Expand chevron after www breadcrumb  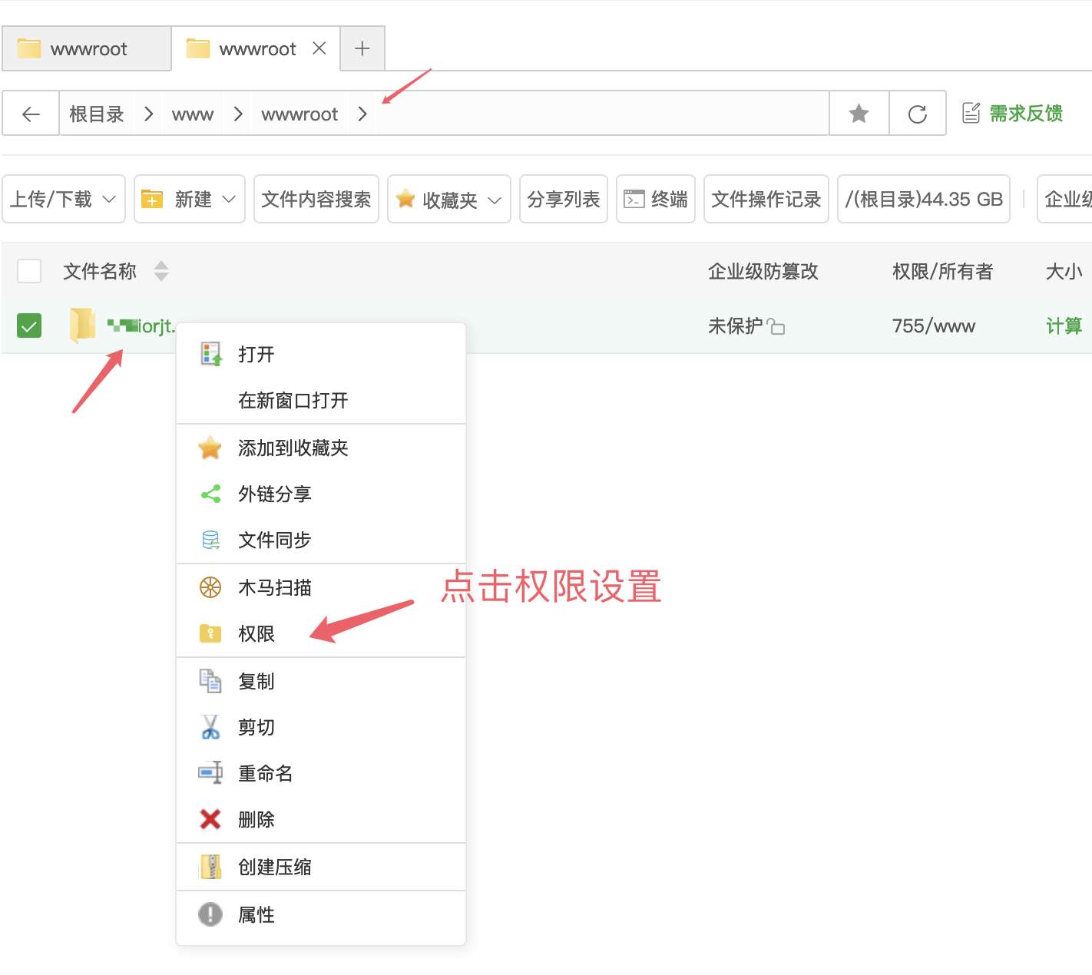(x=238, y=114)
